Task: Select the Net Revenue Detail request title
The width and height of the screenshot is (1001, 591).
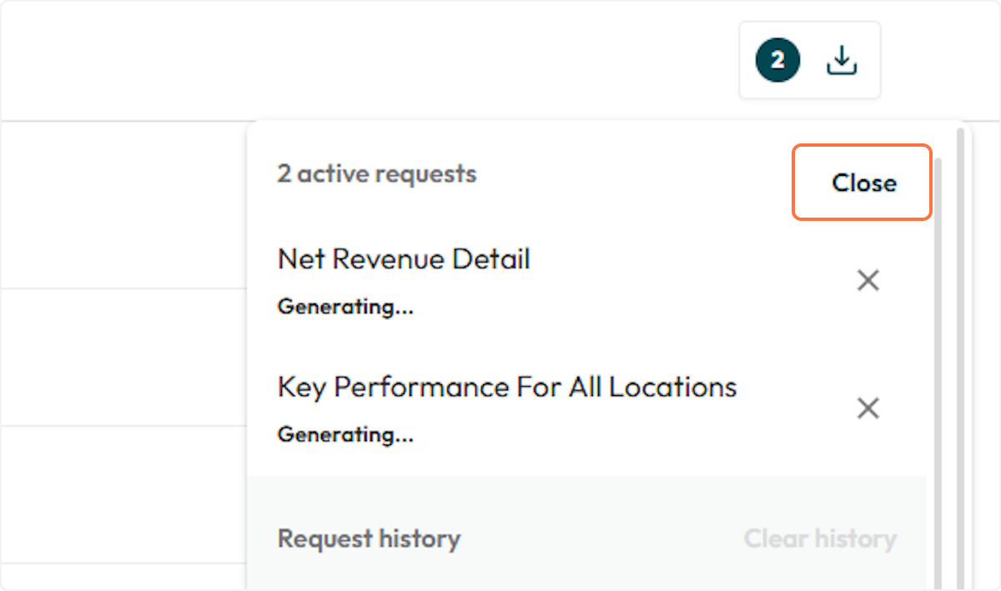Action: pyautogui.click(x=404, y=259)
